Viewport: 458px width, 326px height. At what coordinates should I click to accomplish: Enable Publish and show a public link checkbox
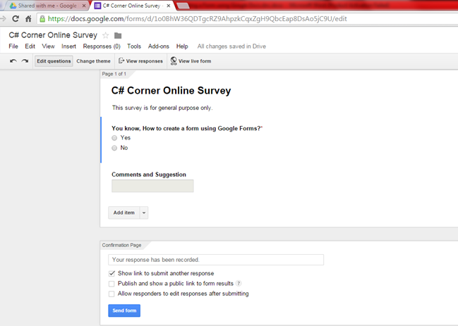tap(112, 284)
